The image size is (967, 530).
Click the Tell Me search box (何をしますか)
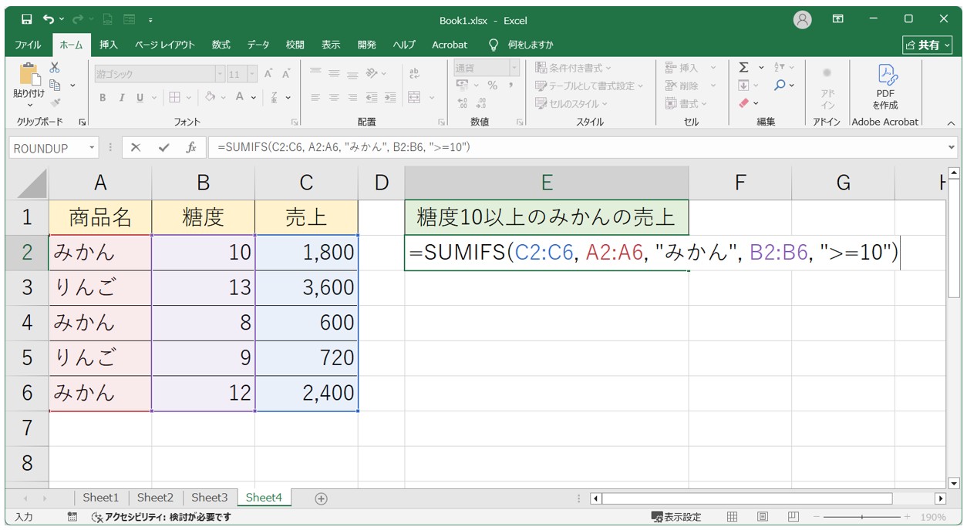point(521,45)
